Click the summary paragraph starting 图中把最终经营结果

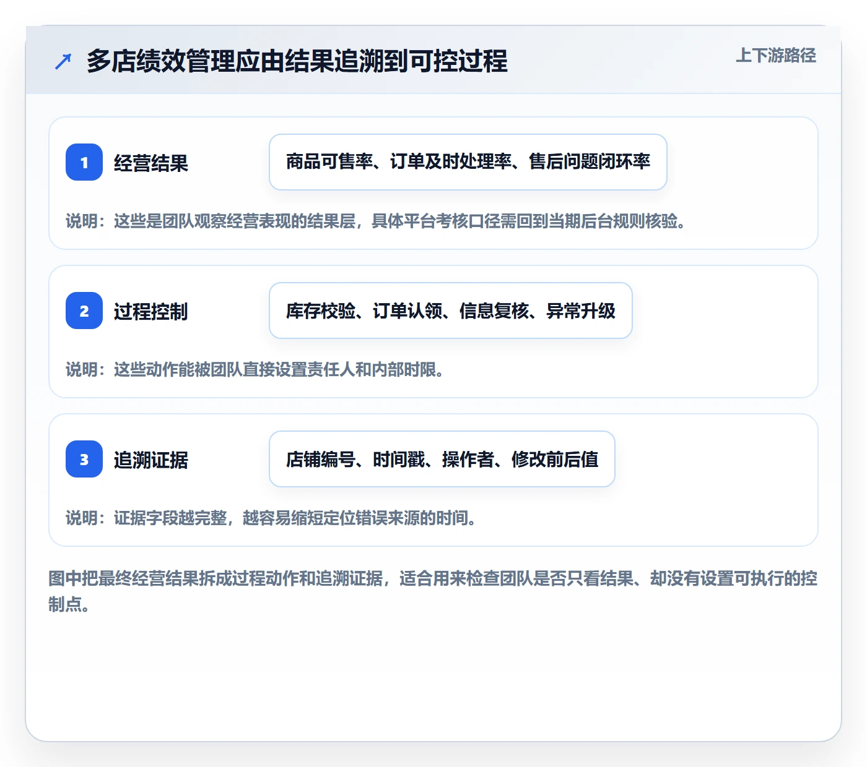click(433, 591)
